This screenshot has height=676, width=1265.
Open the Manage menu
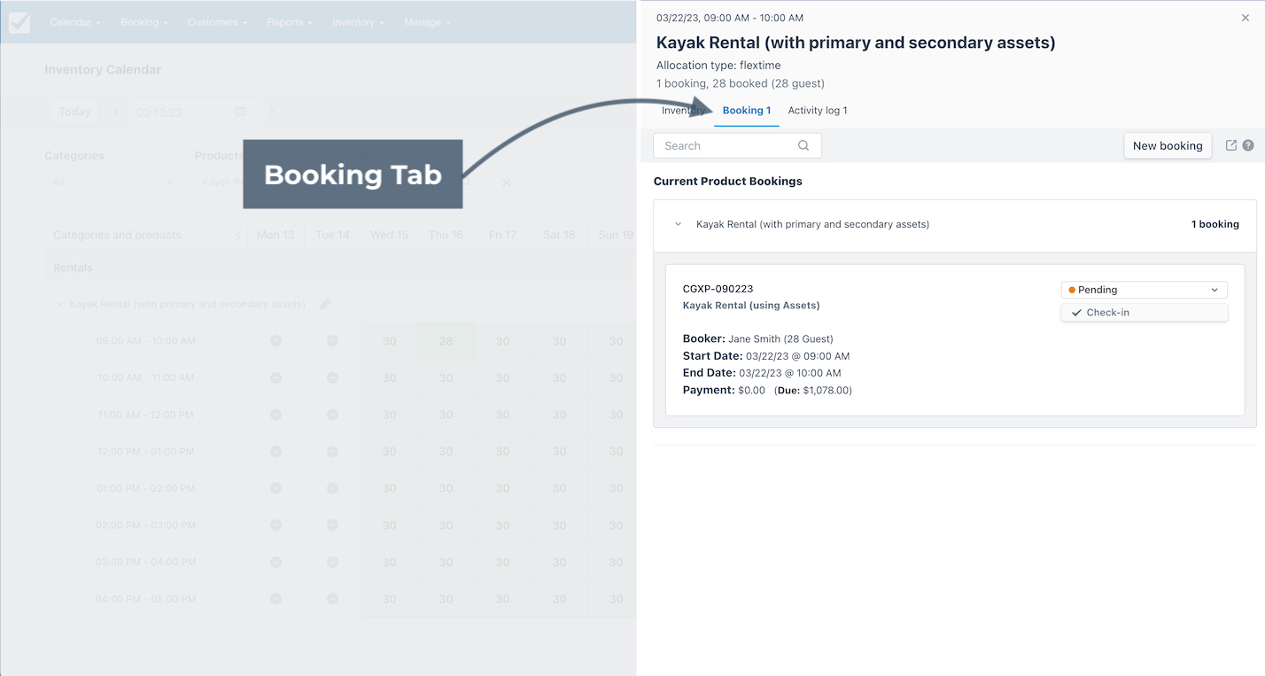(427, 22)
